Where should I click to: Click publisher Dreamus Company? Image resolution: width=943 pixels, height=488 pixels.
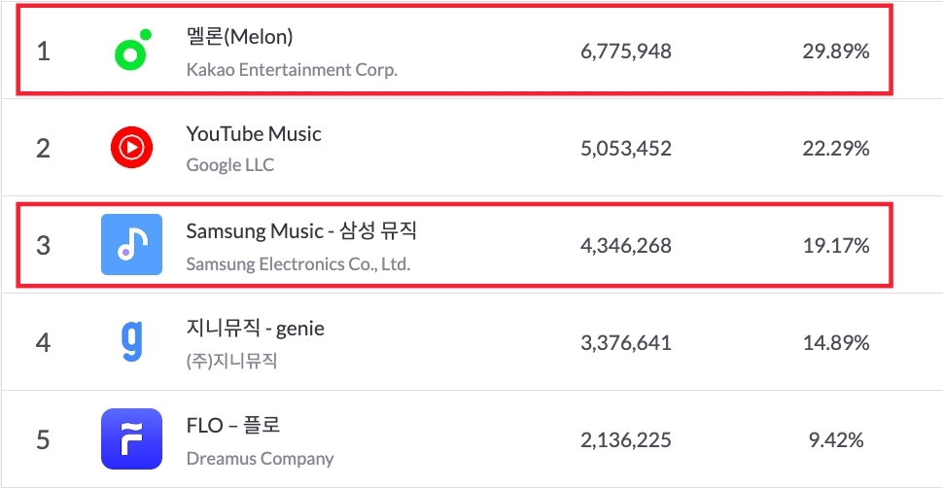260,458
